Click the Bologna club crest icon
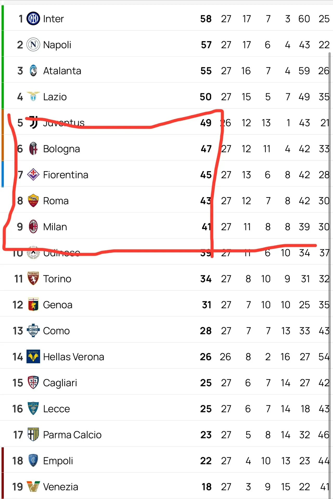Viewport: 333px width, 499px height. click(33, 149)
